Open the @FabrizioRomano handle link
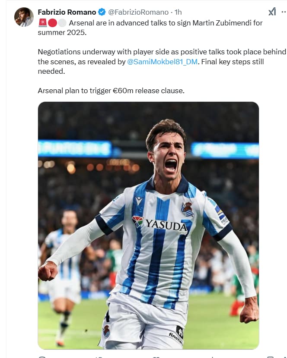Screen dimensions: 287x358 click(138, 12)
